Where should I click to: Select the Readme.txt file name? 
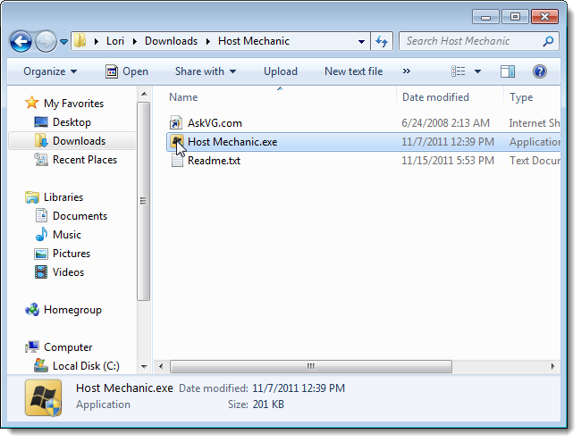tap(214, 161)
